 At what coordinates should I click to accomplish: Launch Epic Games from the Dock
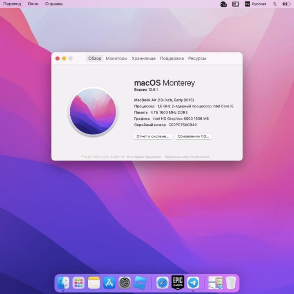point(178,282)
